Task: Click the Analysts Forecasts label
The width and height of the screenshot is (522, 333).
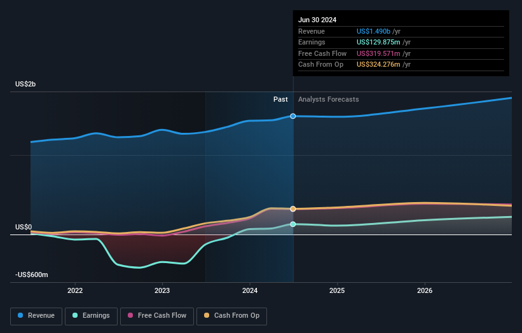Action: click(329, 100)
